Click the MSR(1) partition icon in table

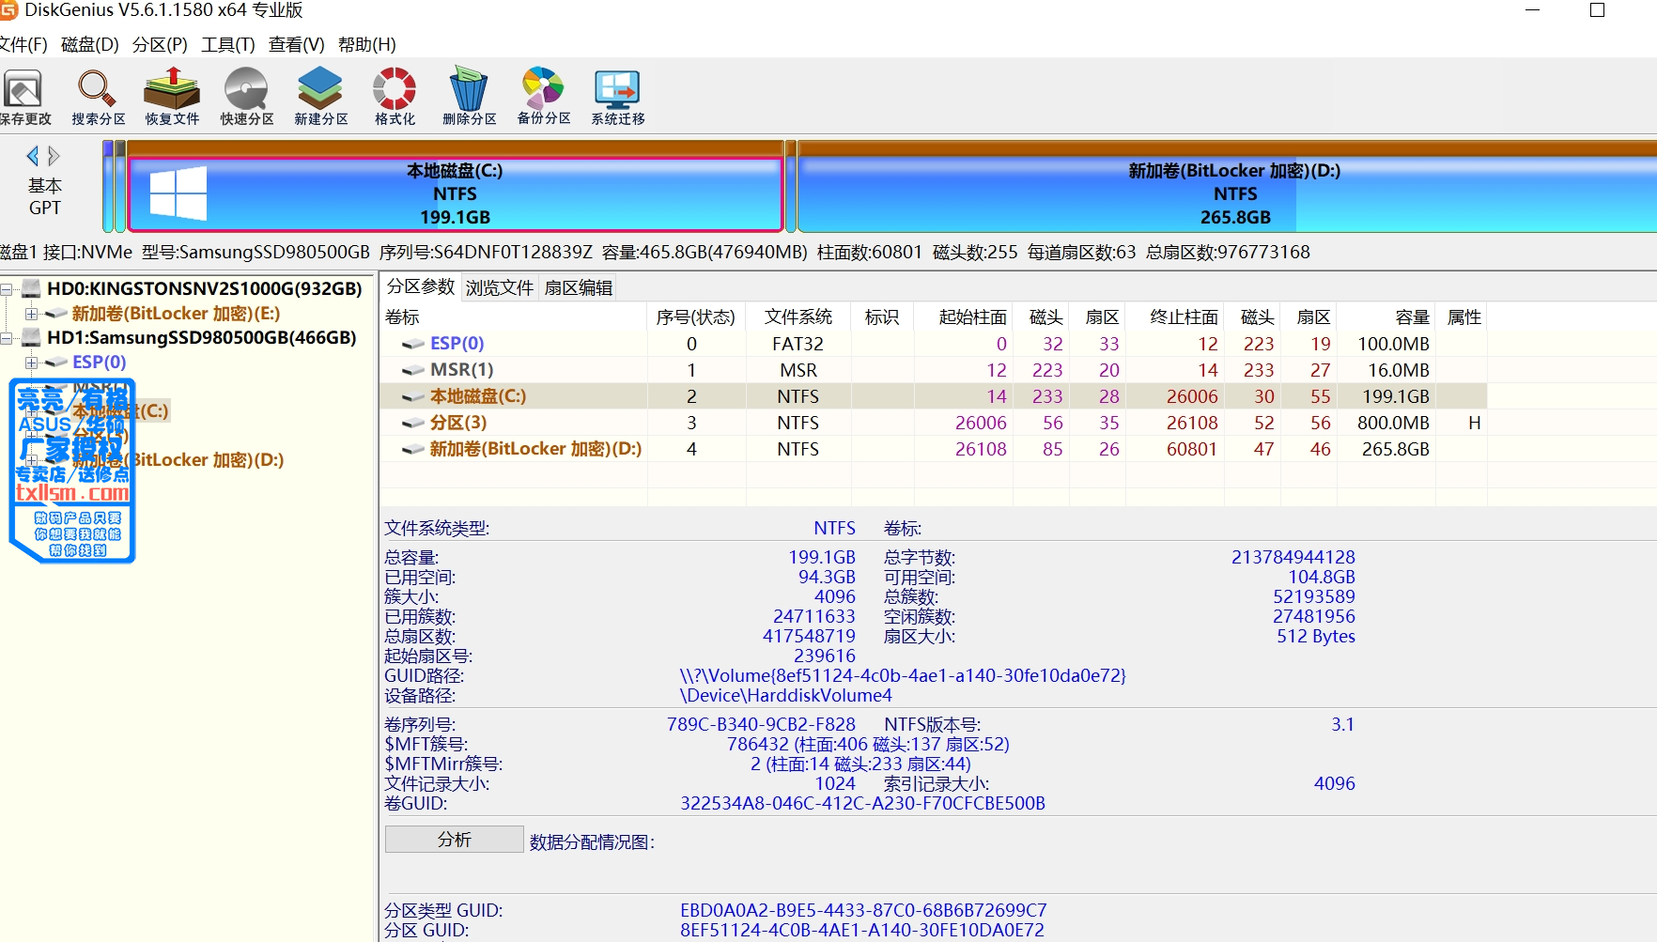click(x=413, y=370)
